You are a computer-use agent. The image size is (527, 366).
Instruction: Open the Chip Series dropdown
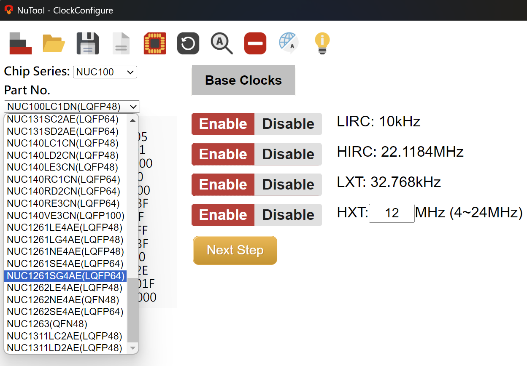[x=105, y=72]
